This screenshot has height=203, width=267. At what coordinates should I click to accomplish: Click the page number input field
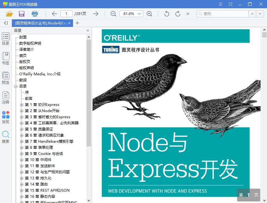[67, 14]
